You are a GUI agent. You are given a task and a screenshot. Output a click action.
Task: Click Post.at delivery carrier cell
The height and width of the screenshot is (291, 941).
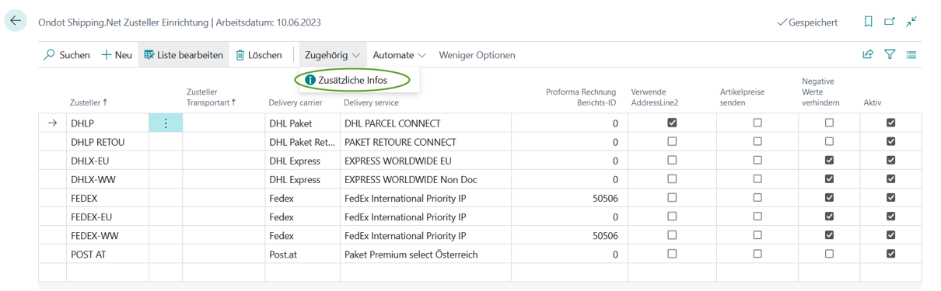303,254
